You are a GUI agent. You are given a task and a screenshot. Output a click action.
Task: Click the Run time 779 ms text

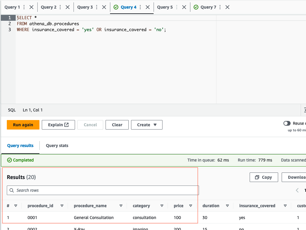(x=255, y=160)
